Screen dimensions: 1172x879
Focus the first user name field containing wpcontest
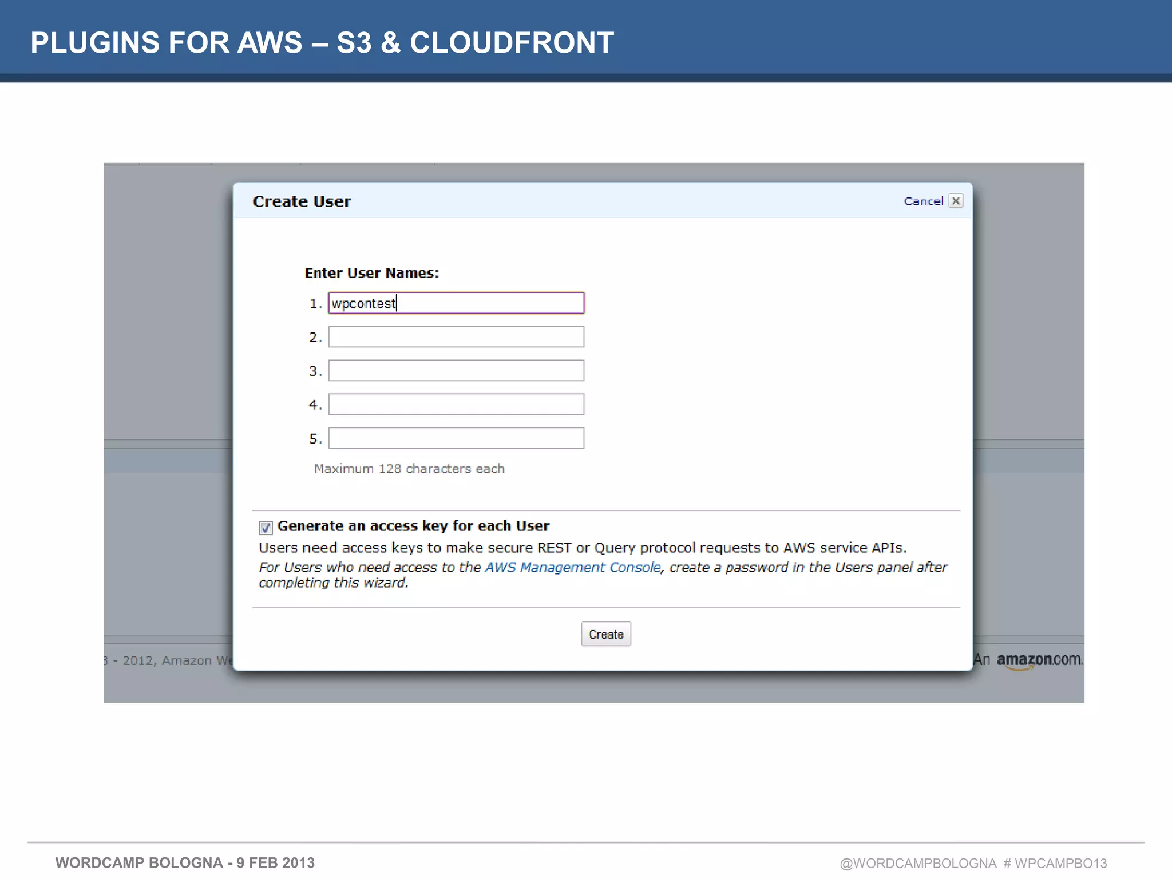click(456, 303)
